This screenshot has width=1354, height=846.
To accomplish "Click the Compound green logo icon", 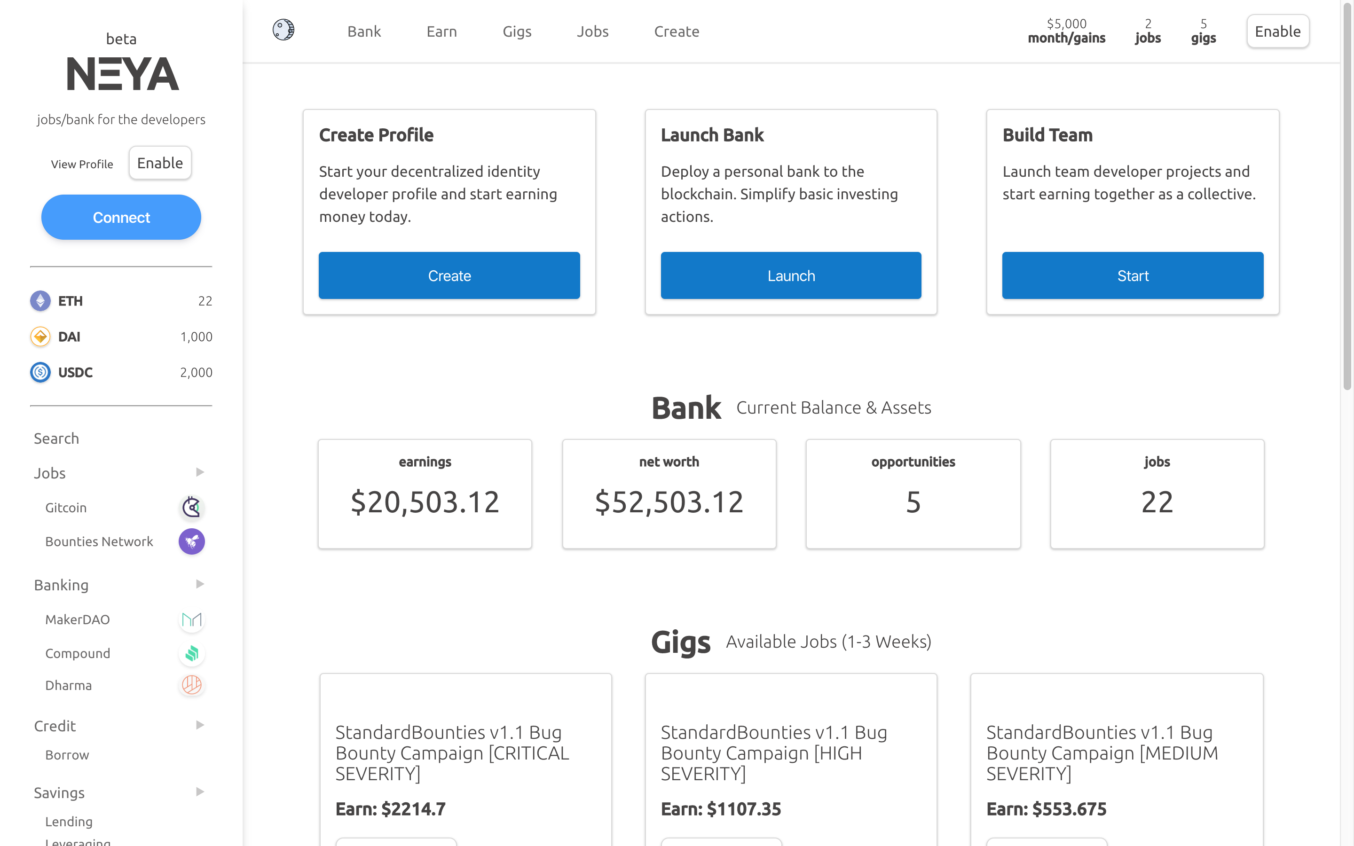I will tap(191, 653).
